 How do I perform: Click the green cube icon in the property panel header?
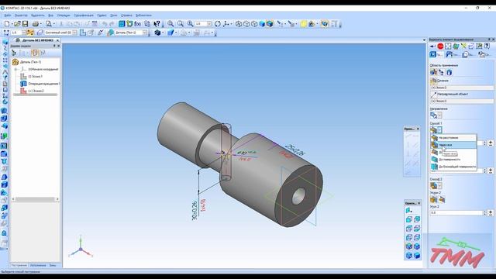pos(456,46)
